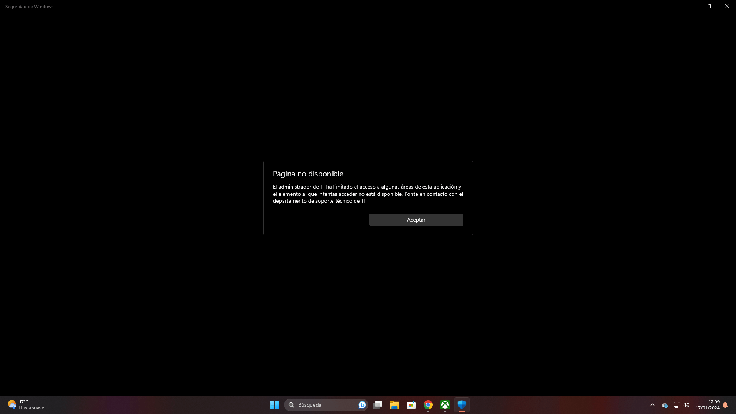Click the volume speaker tray icon
736x414 pixels.
(686, 405)
